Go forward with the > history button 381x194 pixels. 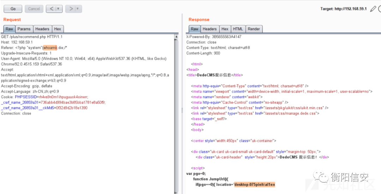pyautogui.click(x=71, y=9)
